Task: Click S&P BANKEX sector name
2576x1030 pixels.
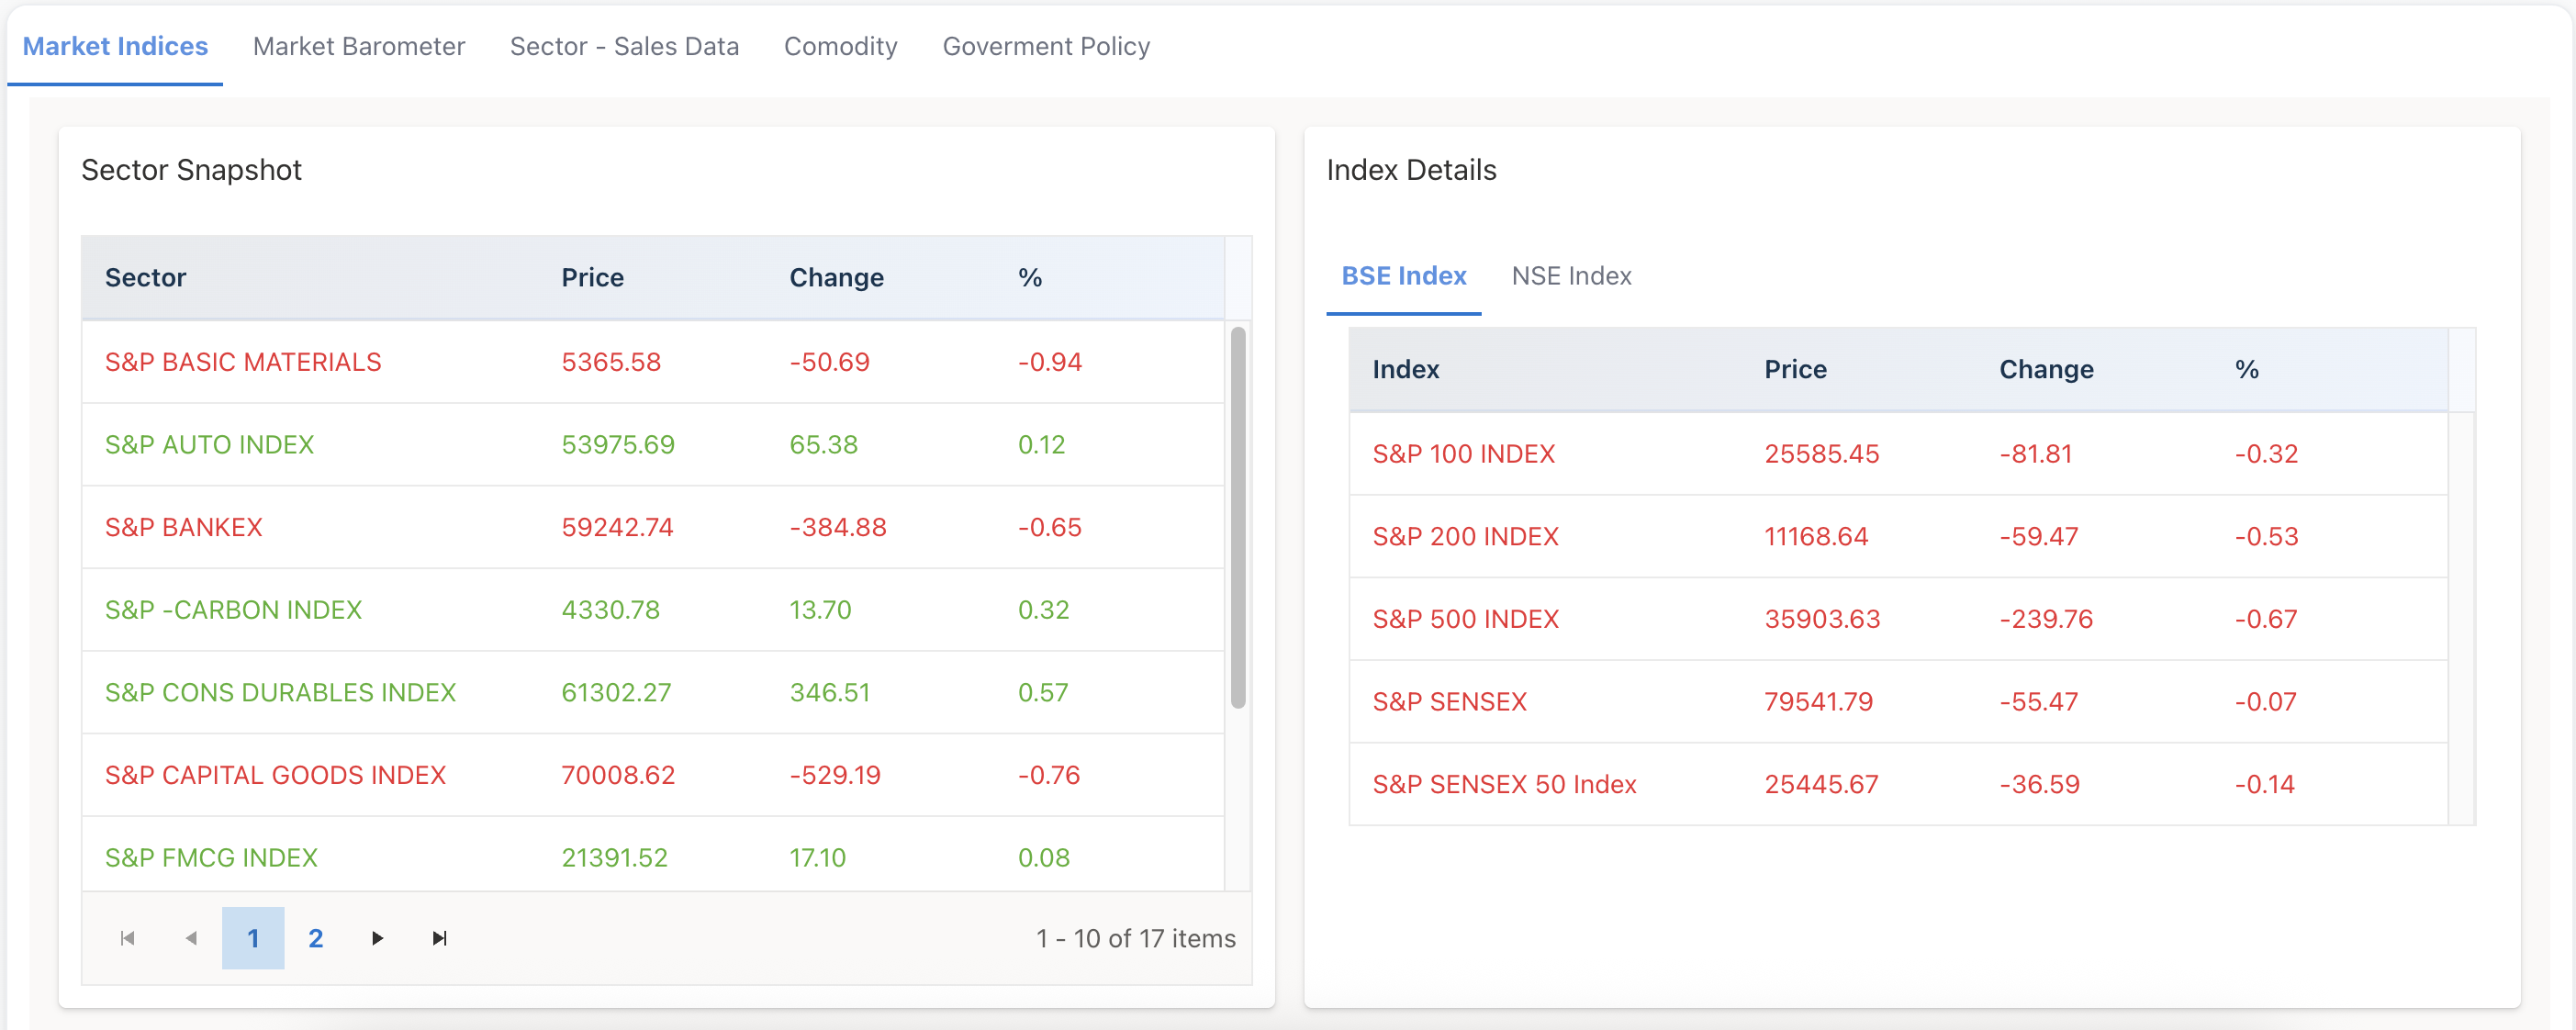Action: pyautogui.click(x=183, y=528)
